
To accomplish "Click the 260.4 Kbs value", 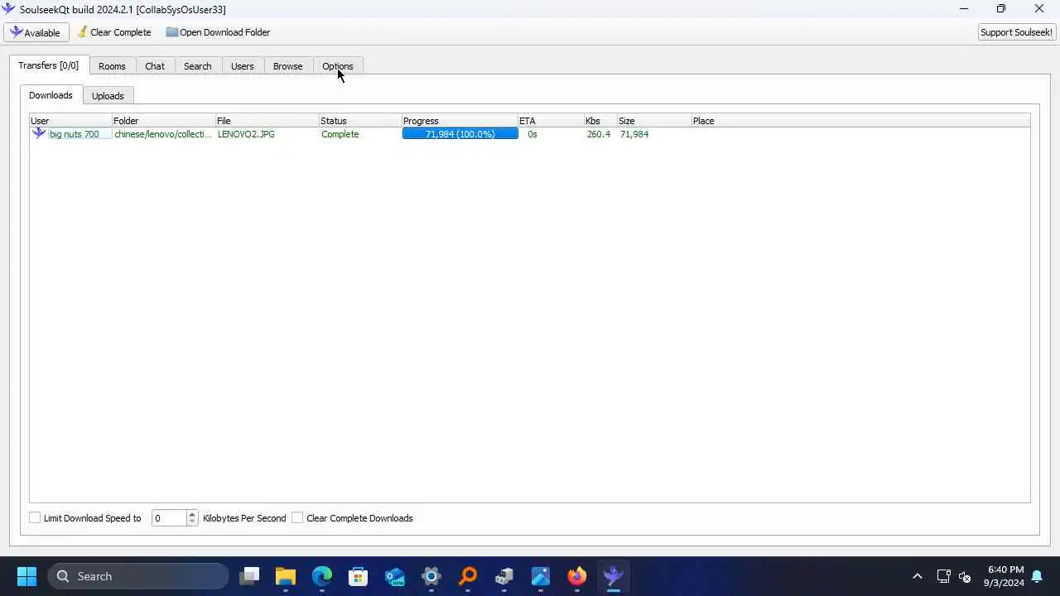I will pyautogui.click(x=599, y=134).
